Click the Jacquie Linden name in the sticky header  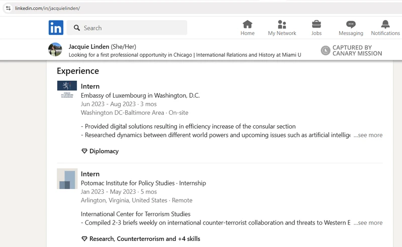coord(89,47)
